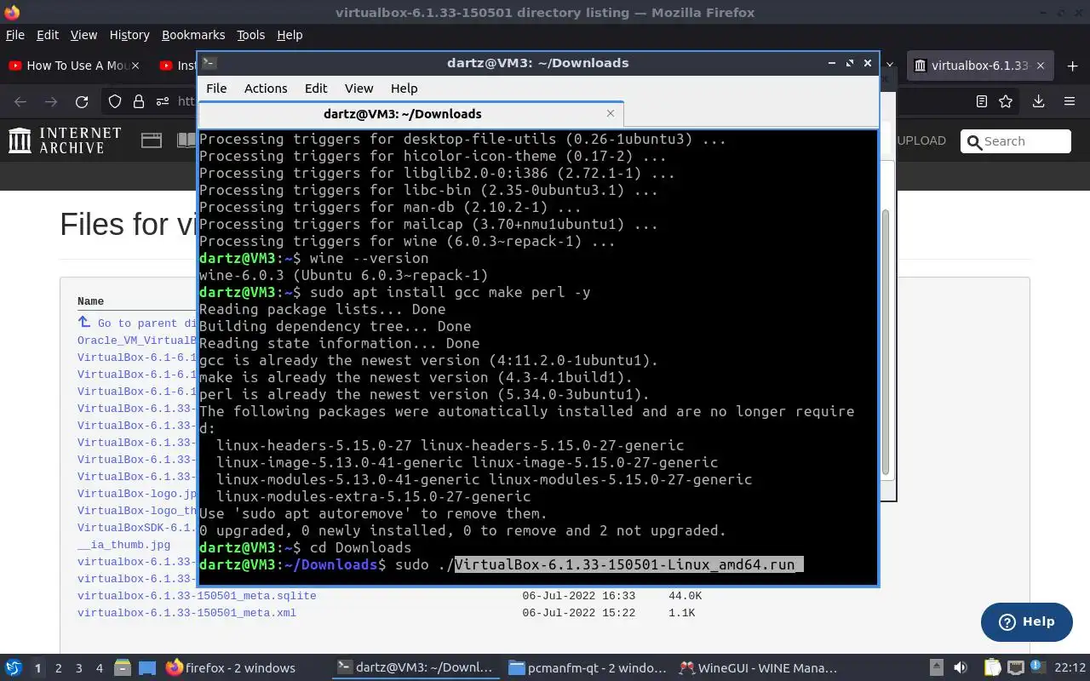Switch to the virtualbox-6.1.33 browser tab

981,66
